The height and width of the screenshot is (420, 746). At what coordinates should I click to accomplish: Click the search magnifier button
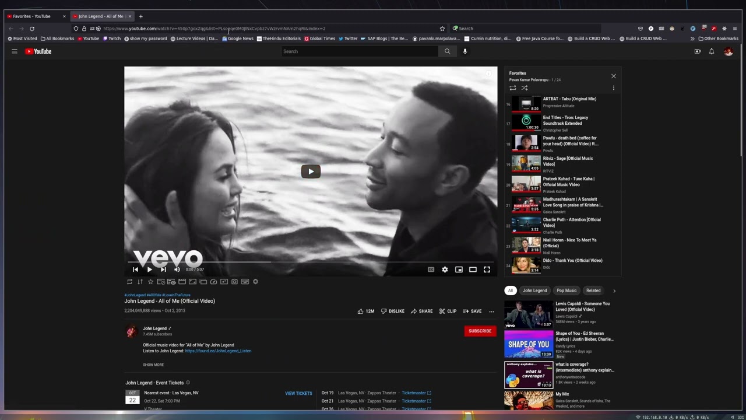pyautogui.click(x=447, y=51)
